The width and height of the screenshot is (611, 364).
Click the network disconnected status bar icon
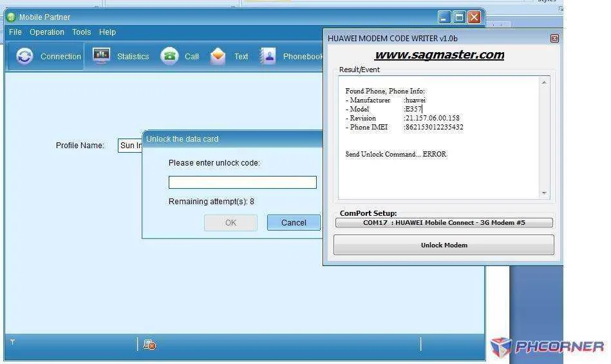[x=149, y=345]
